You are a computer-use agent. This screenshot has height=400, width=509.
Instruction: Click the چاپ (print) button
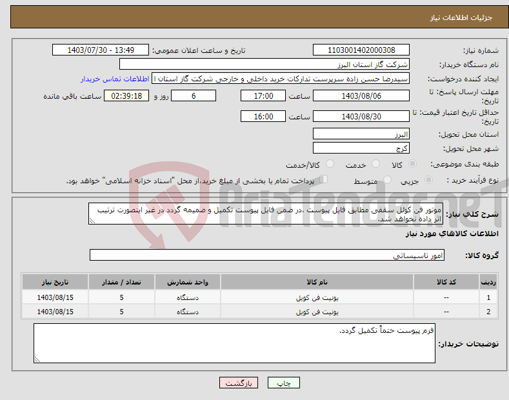coord(283,383)
